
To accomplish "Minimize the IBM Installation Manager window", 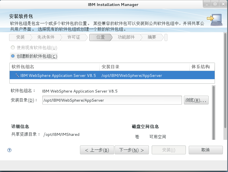I will tap(207, 4).
